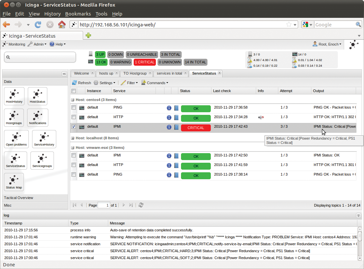364x269 pixels.
Task: Check the checkbox on centos4's PING row
Action: pyautogui.click(x=73, y=108)
